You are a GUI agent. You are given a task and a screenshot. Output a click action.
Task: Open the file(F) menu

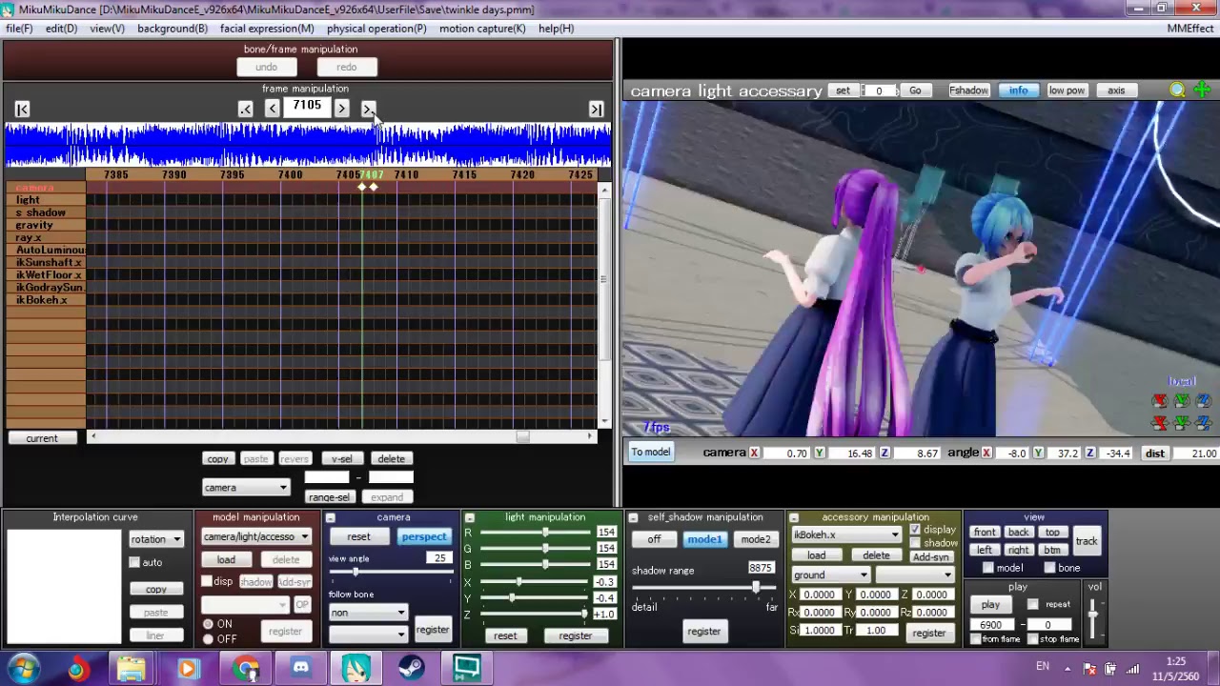(x=19, y=29)
